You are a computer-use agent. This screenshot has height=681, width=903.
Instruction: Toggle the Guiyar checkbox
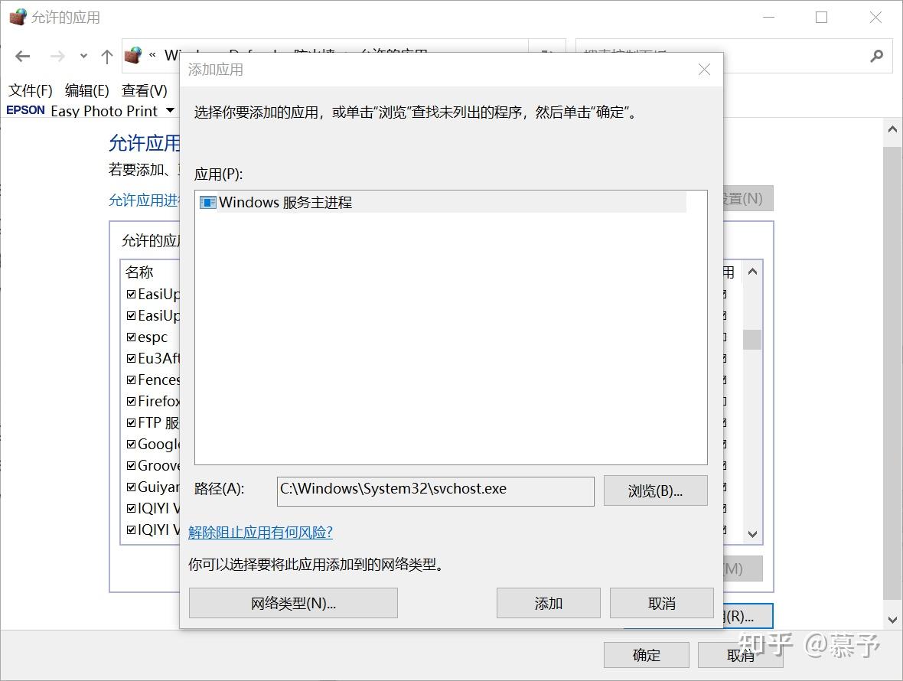(131, 487)
